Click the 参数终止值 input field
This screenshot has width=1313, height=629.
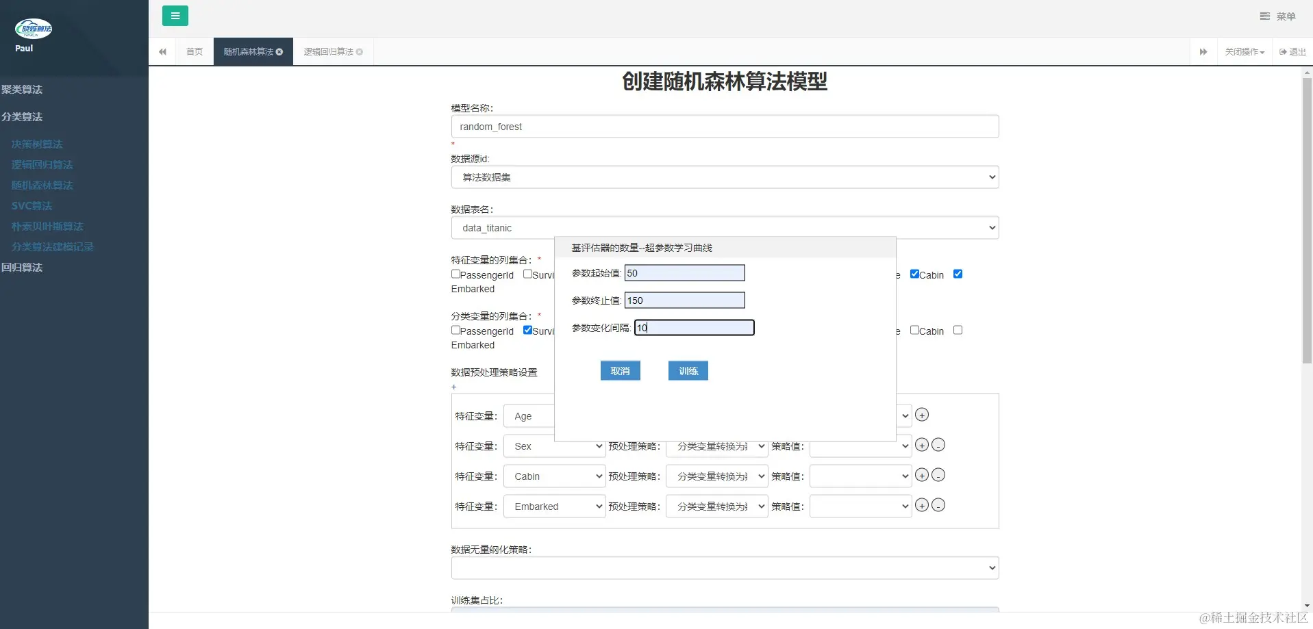point(685,300)
